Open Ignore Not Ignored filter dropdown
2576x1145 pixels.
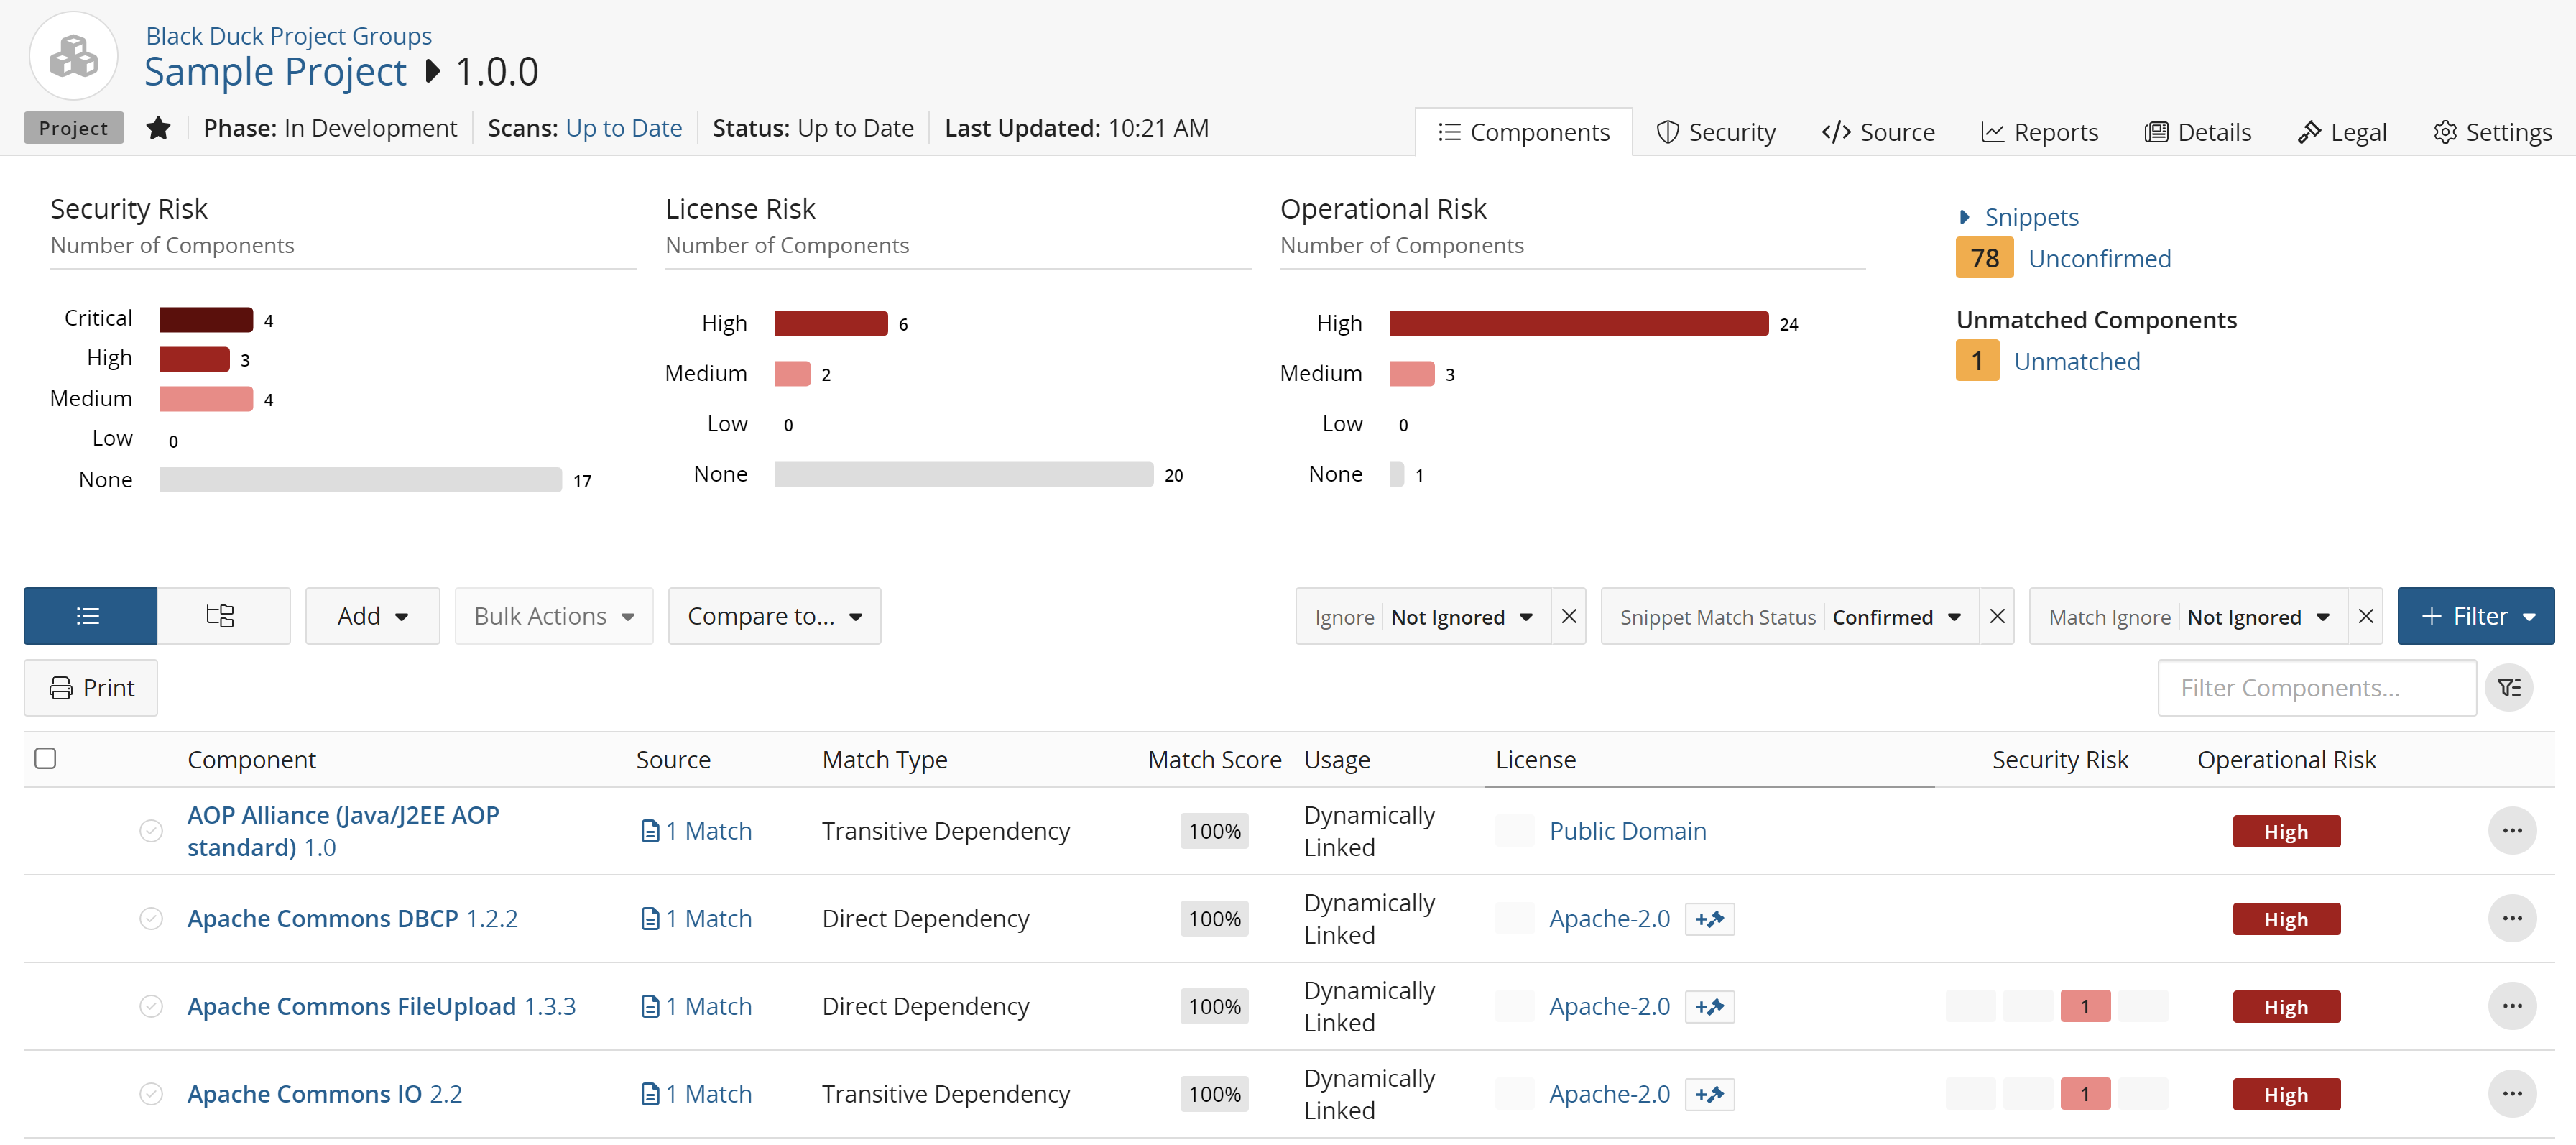tap(1424, 617)
